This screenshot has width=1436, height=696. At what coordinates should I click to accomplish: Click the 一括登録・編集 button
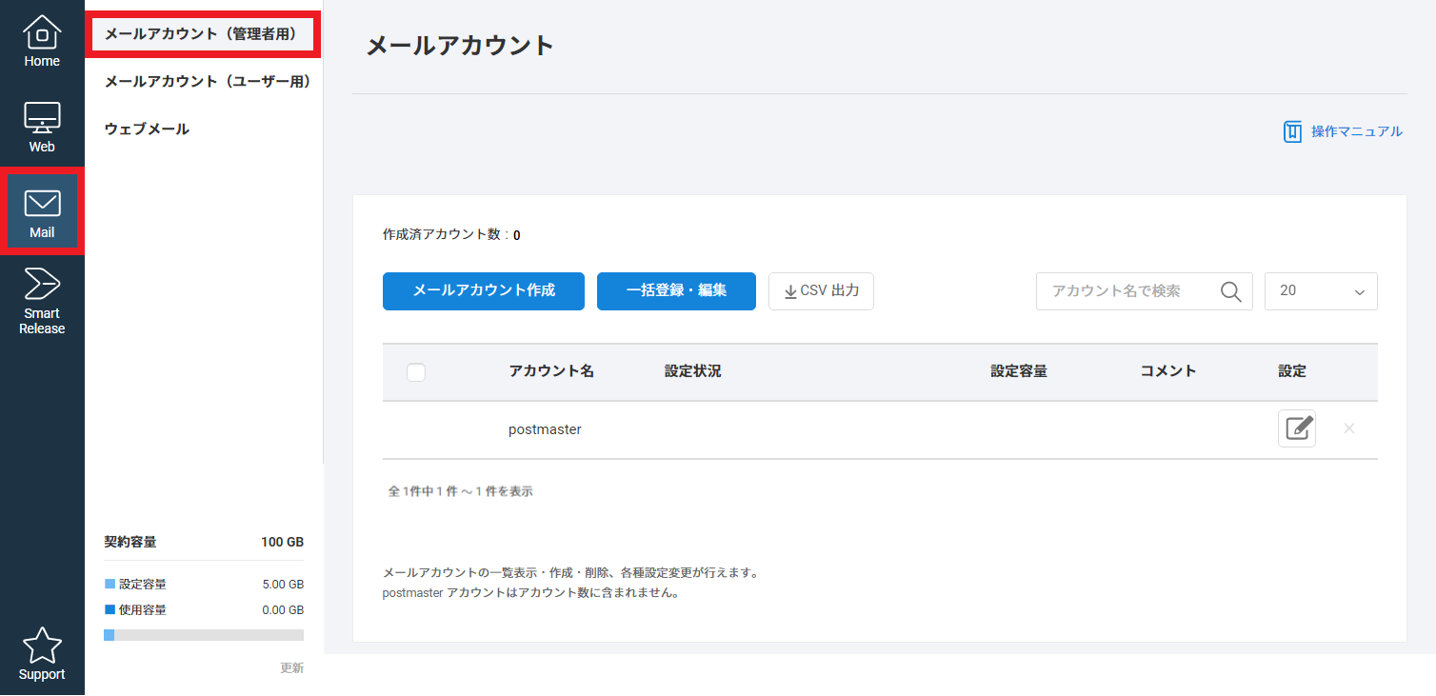click(x=676, y=291)
